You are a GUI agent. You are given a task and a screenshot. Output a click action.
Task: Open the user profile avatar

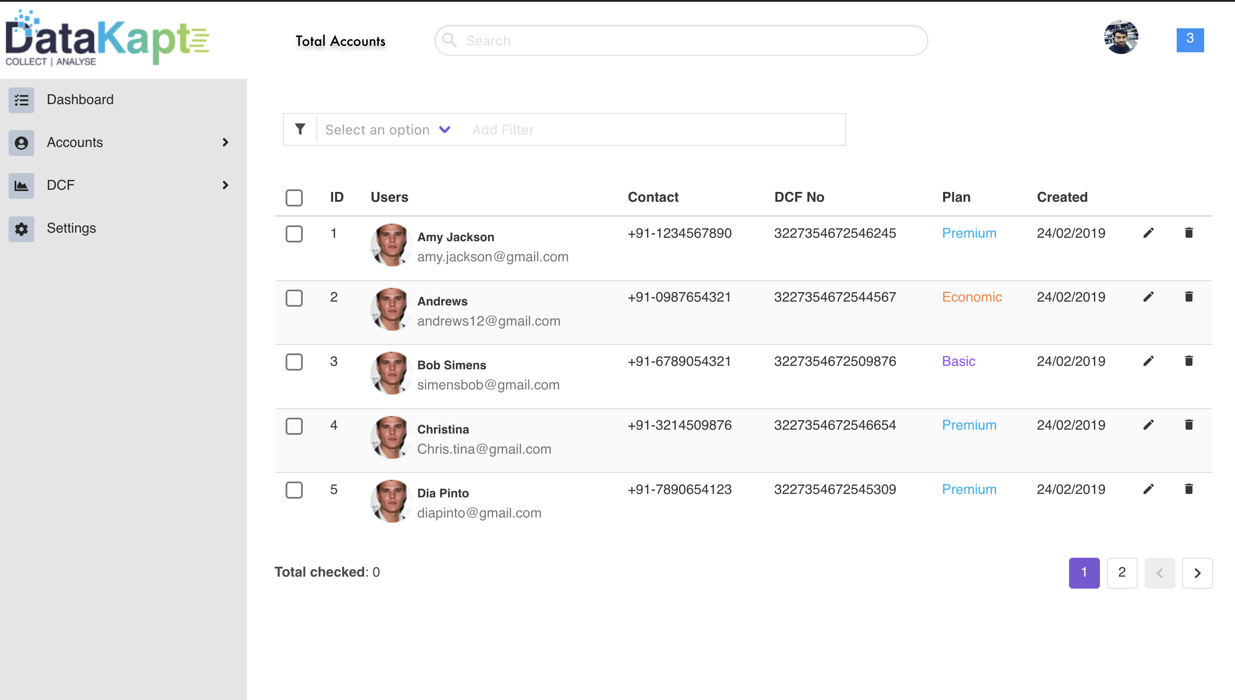1121,37
